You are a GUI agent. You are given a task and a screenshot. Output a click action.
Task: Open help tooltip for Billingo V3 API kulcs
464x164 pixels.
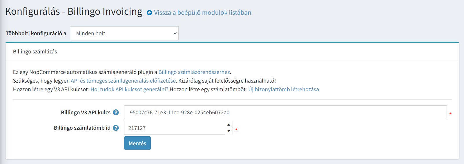point(116,112)
